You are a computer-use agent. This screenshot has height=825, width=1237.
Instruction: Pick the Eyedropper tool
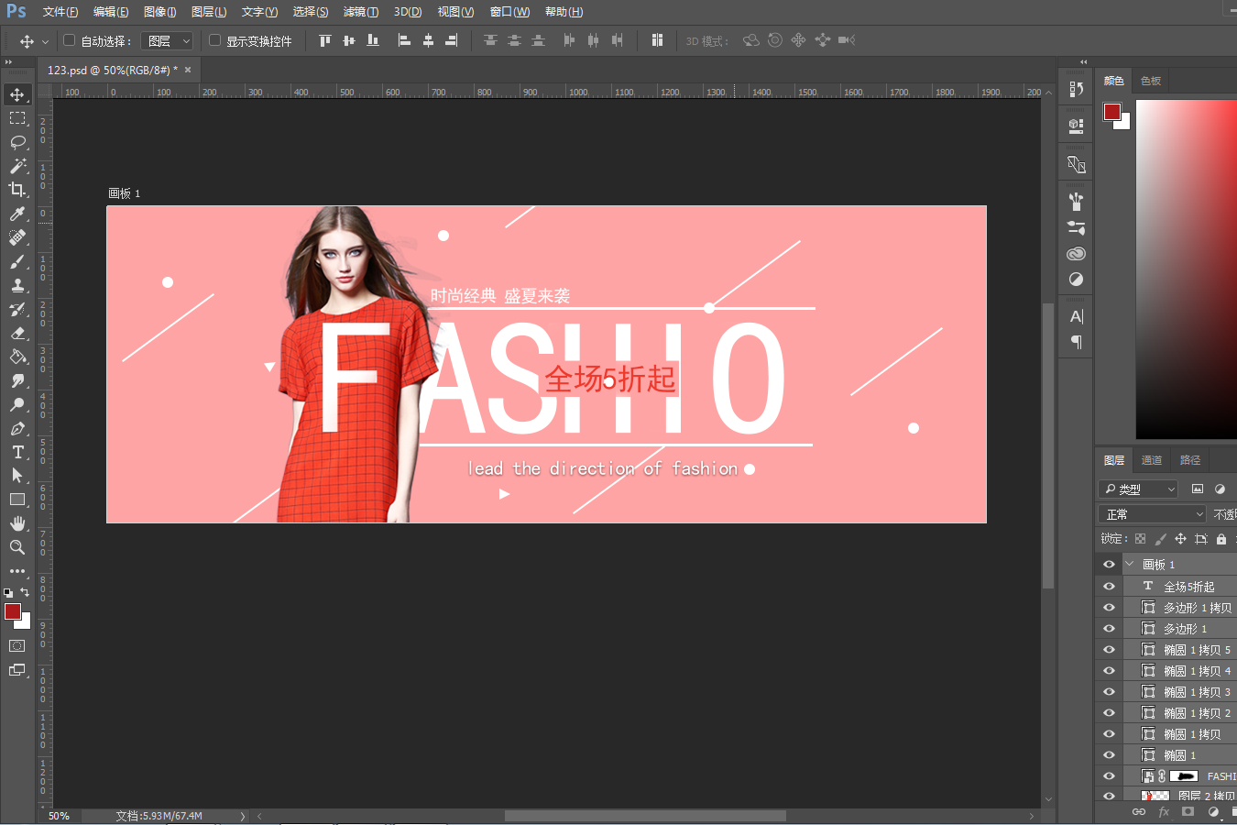click(16, 214)
